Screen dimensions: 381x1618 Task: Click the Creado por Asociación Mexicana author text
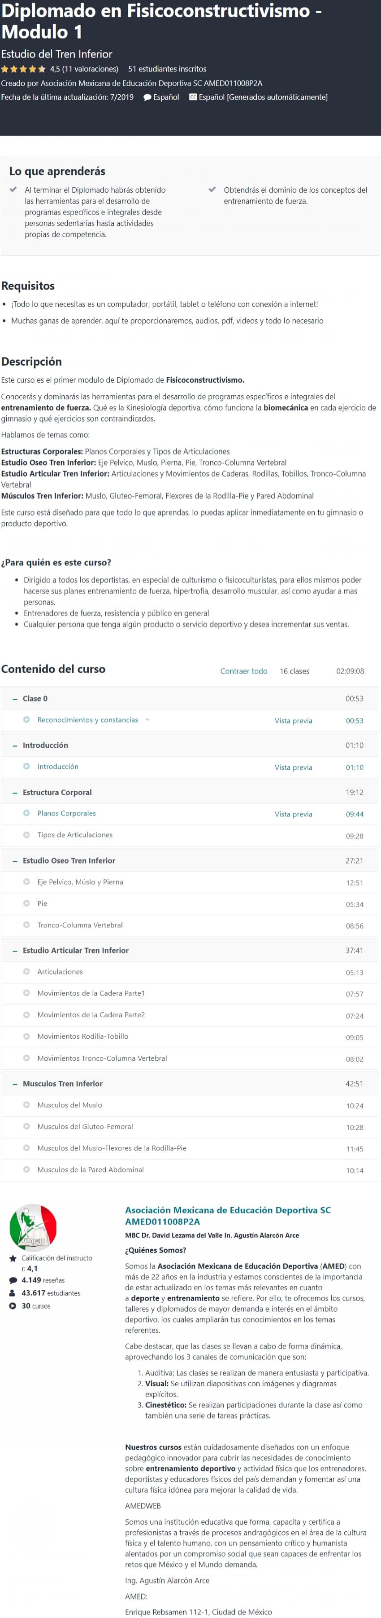point(132,83)
